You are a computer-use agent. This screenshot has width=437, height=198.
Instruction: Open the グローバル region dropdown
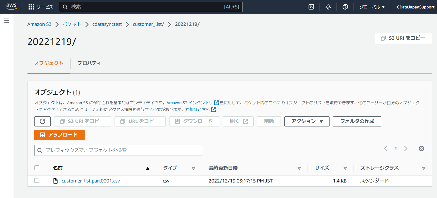coord(372,7)
